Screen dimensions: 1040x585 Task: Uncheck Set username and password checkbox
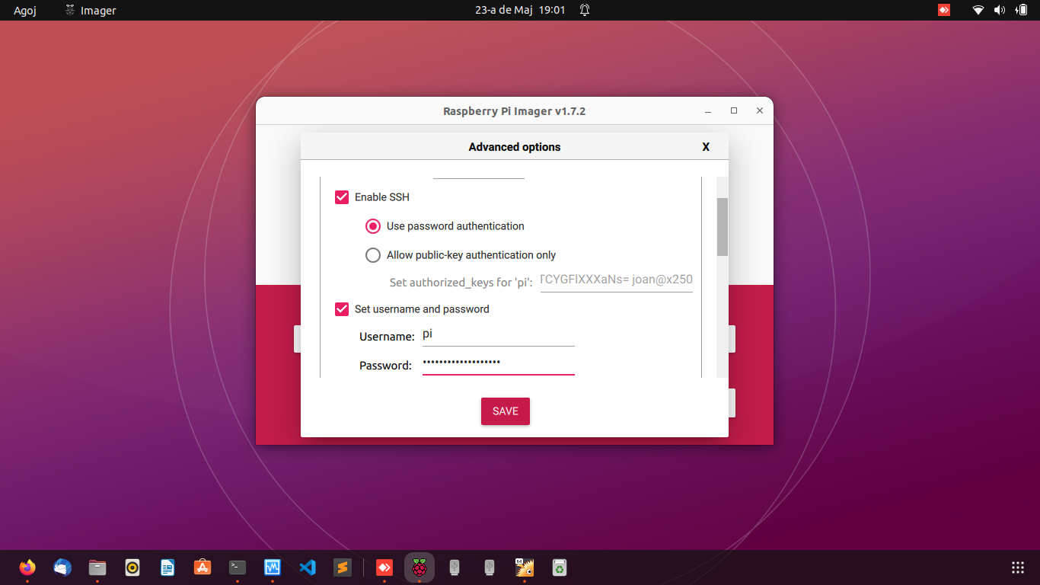[x=342, y=309]
